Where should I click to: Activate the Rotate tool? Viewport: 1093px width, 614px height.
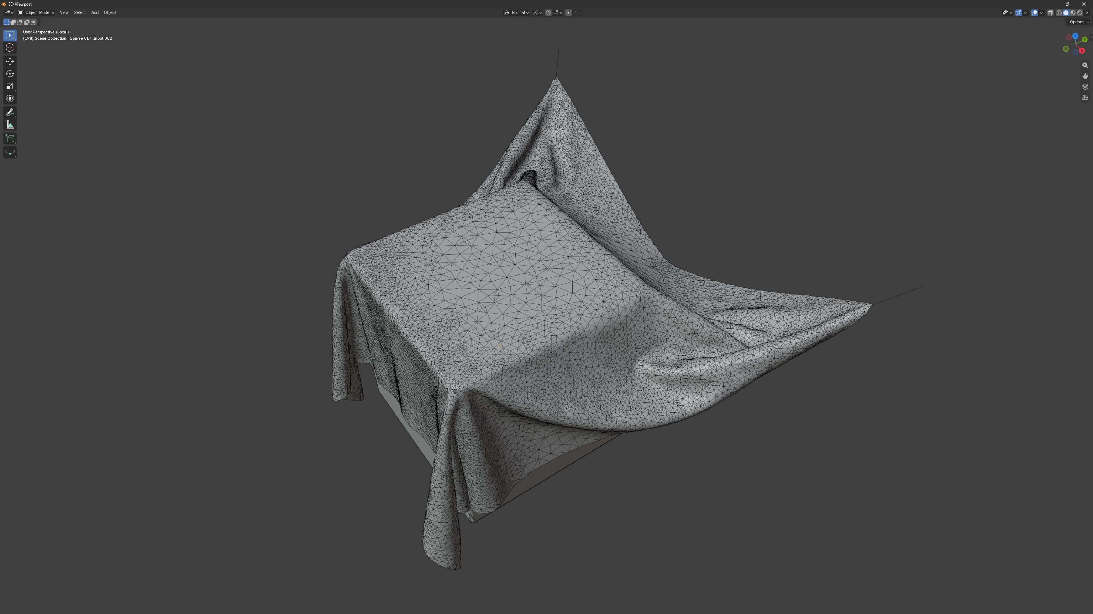coord(10,74)
